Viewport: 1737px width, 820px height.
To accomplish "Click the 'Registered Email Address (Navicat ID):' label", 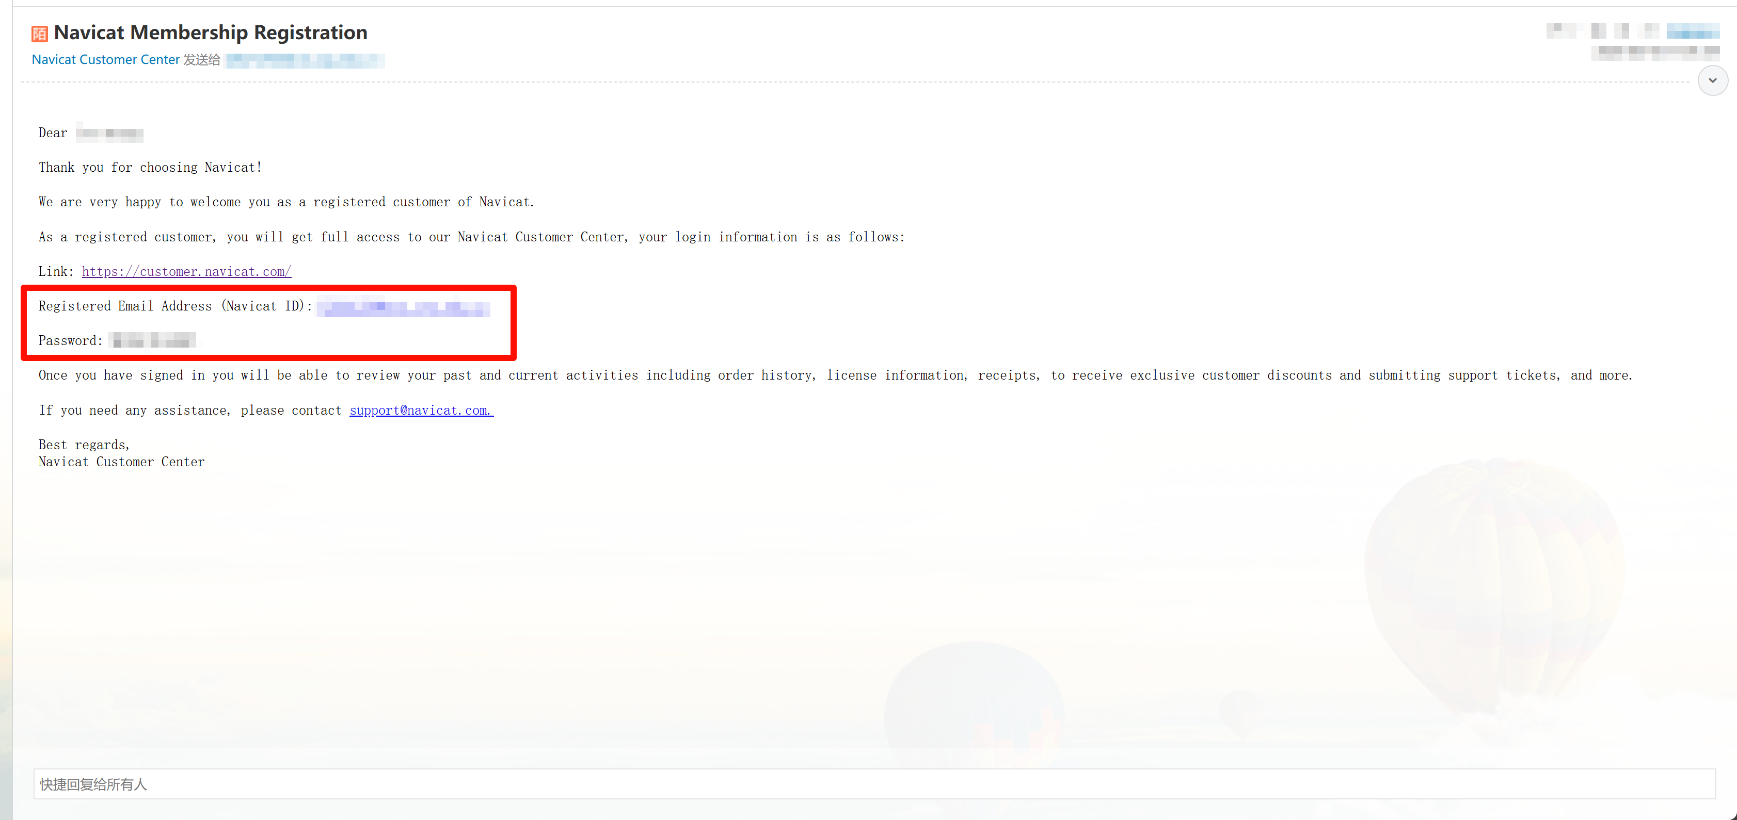I will click(x=176, y=306).
